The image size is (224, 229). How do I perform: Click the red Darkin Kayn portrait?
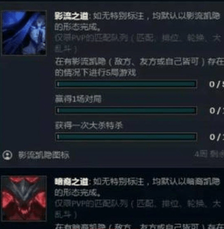[24, 198]
